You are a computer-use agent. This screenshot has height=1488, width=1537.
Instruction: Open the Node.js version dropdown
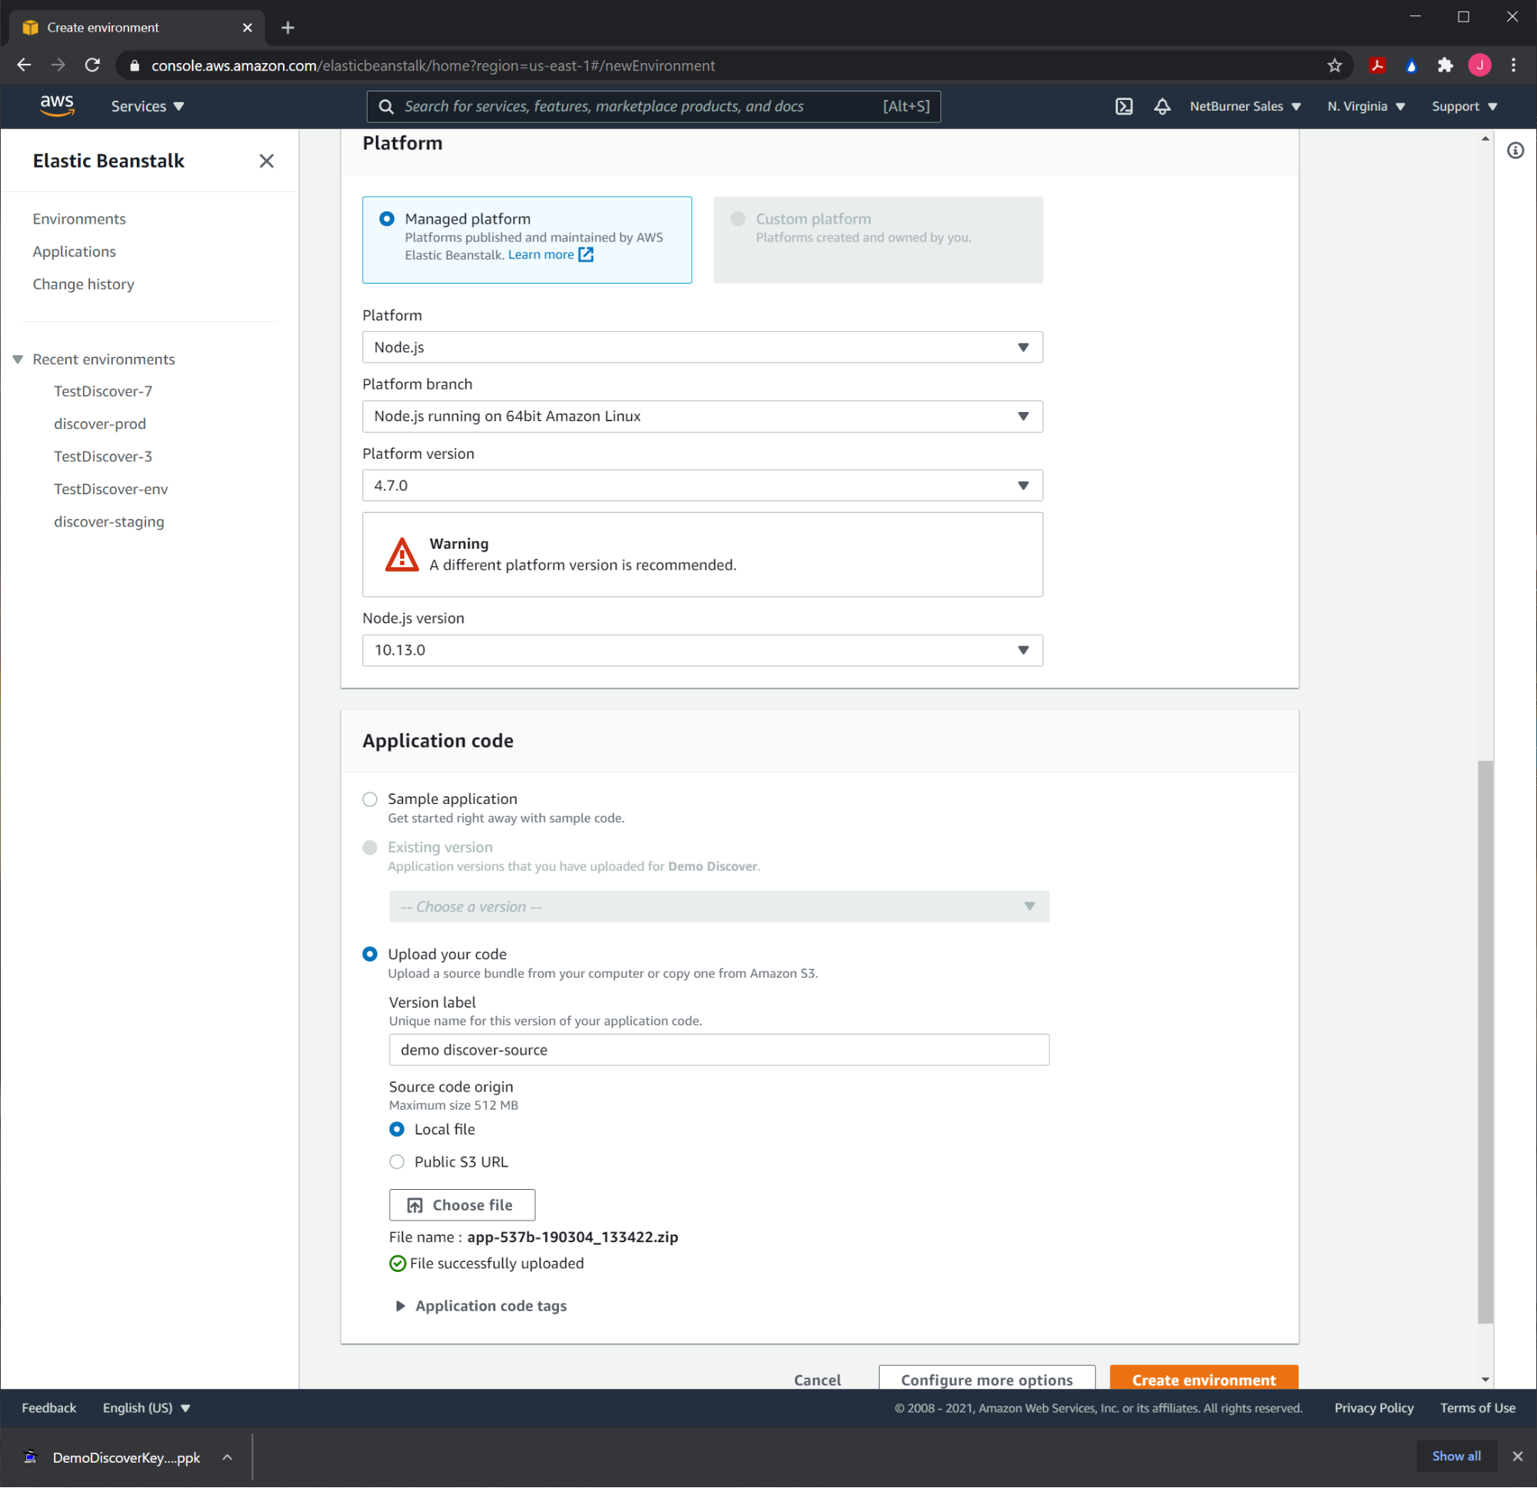(x=702, y=650)
